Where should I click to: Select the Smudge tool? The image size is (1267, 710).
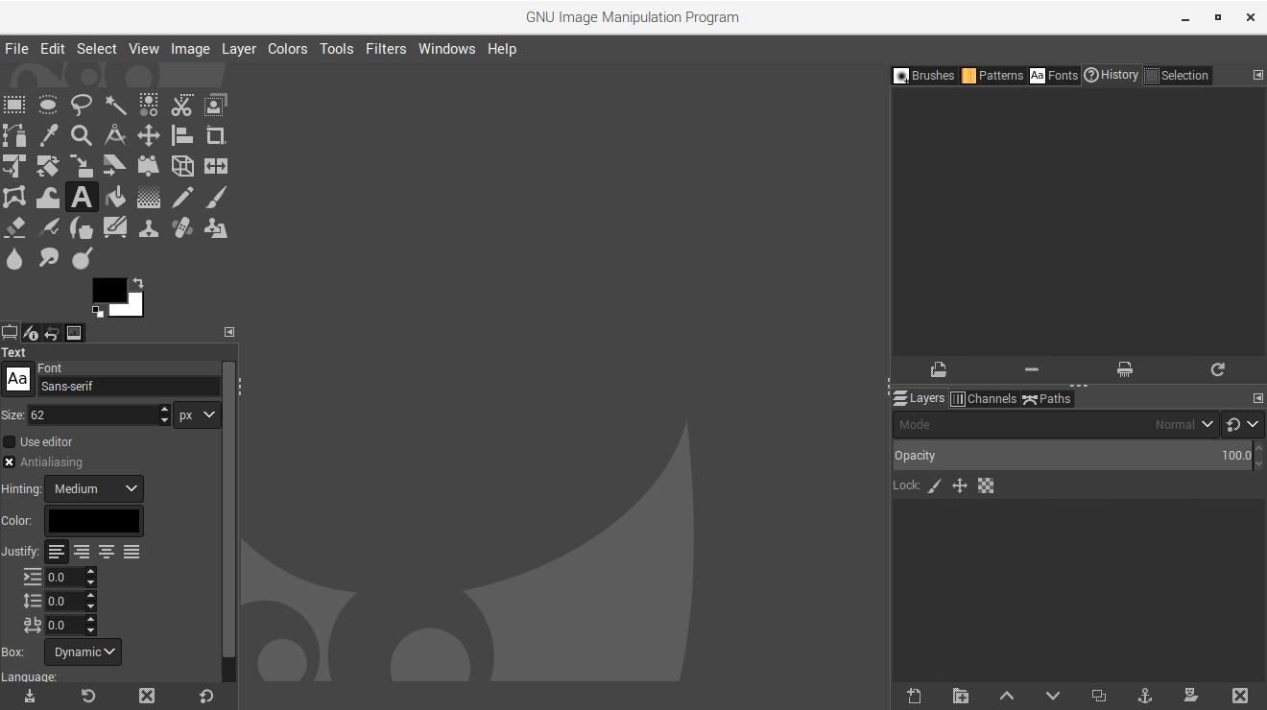click(x=48, y=259)
